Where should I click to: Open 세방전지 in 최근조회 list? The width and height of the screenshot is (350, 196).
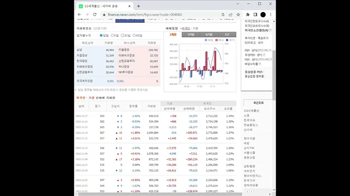tap(249, 171)
